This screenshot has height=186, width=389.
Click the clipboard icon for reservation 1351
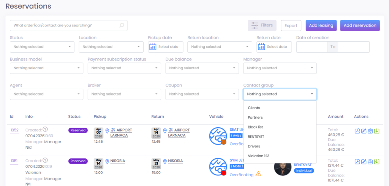(370, 162)
